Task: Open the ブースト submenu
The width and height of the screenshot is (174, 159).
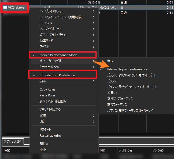Action: [x=64, y=47]
